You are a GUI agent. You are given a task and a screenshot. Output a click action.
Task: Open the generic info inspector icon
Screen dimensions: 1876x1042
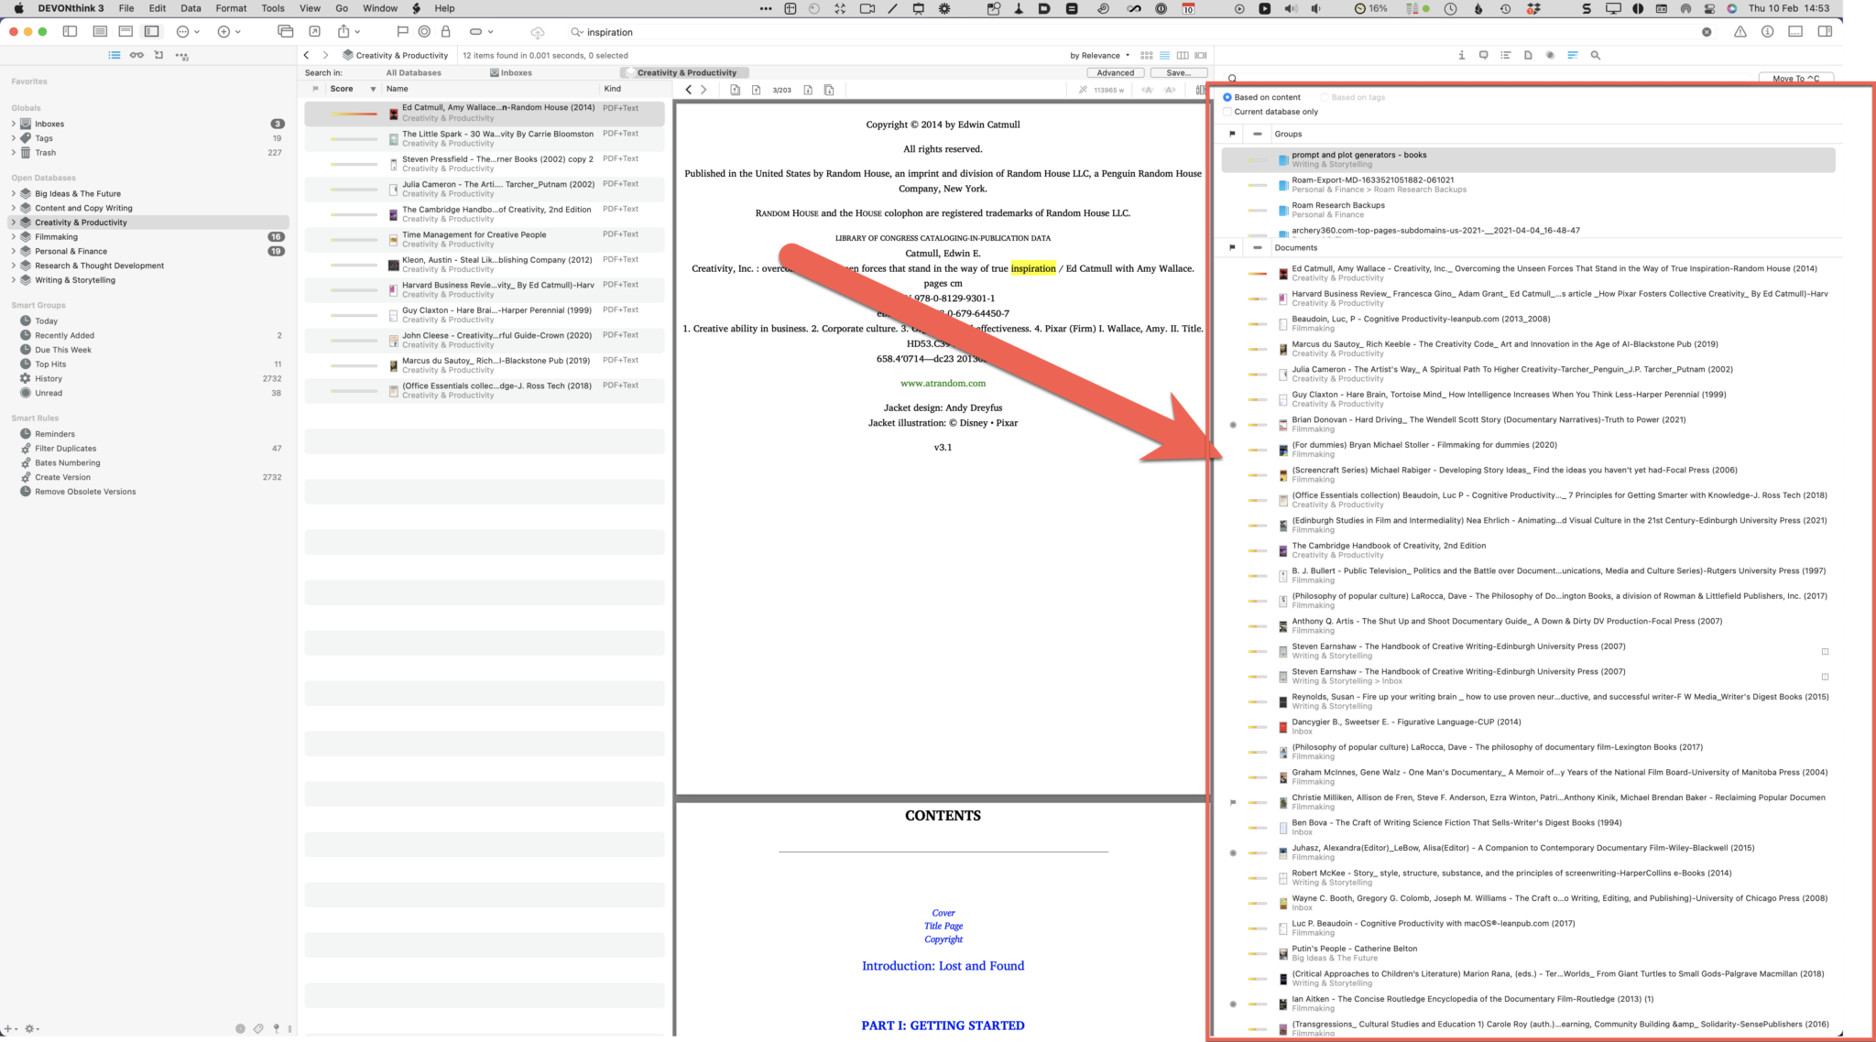[1461, 55]
